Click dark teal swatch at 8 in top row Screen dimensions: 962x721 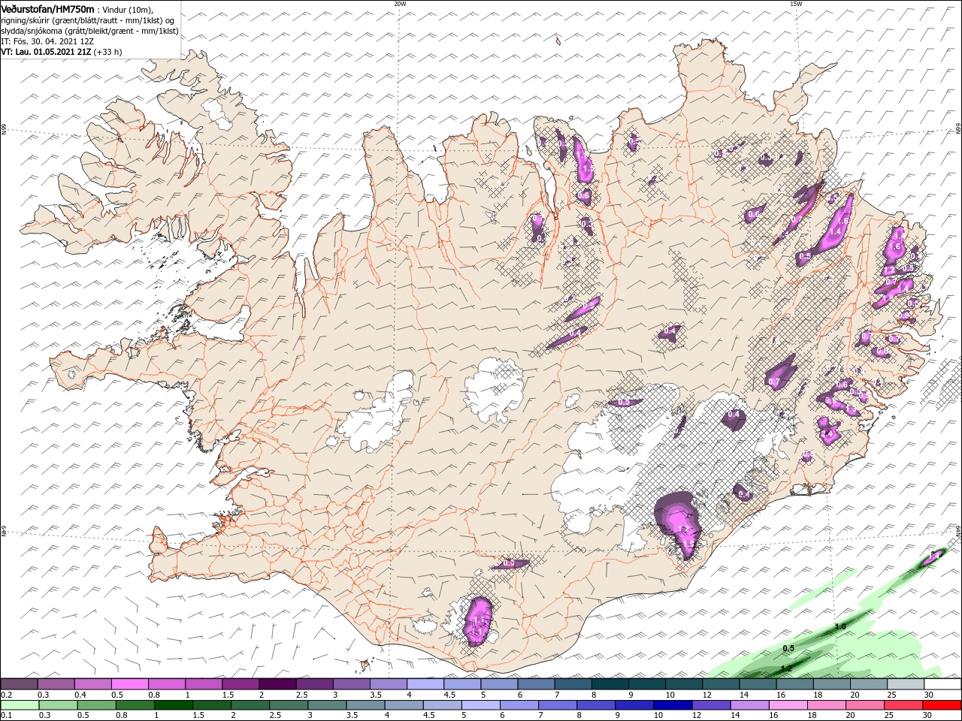(610, 684)
